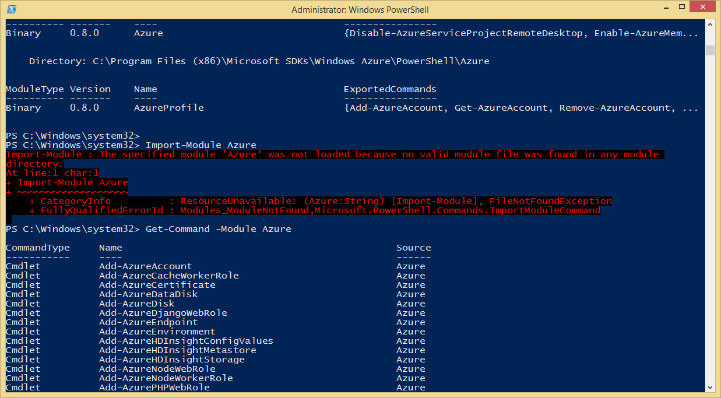This screenshot has width=721, height=398.
Task: Click the ExportedCommands header above AzureProfile
Action: click(391, 89)
